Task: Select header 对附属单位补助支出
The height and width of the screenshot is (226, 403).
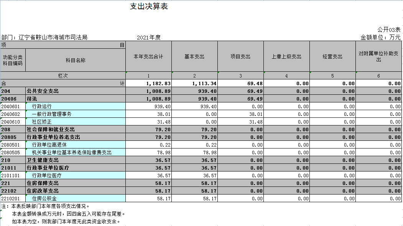Action: tap(378, 56)
